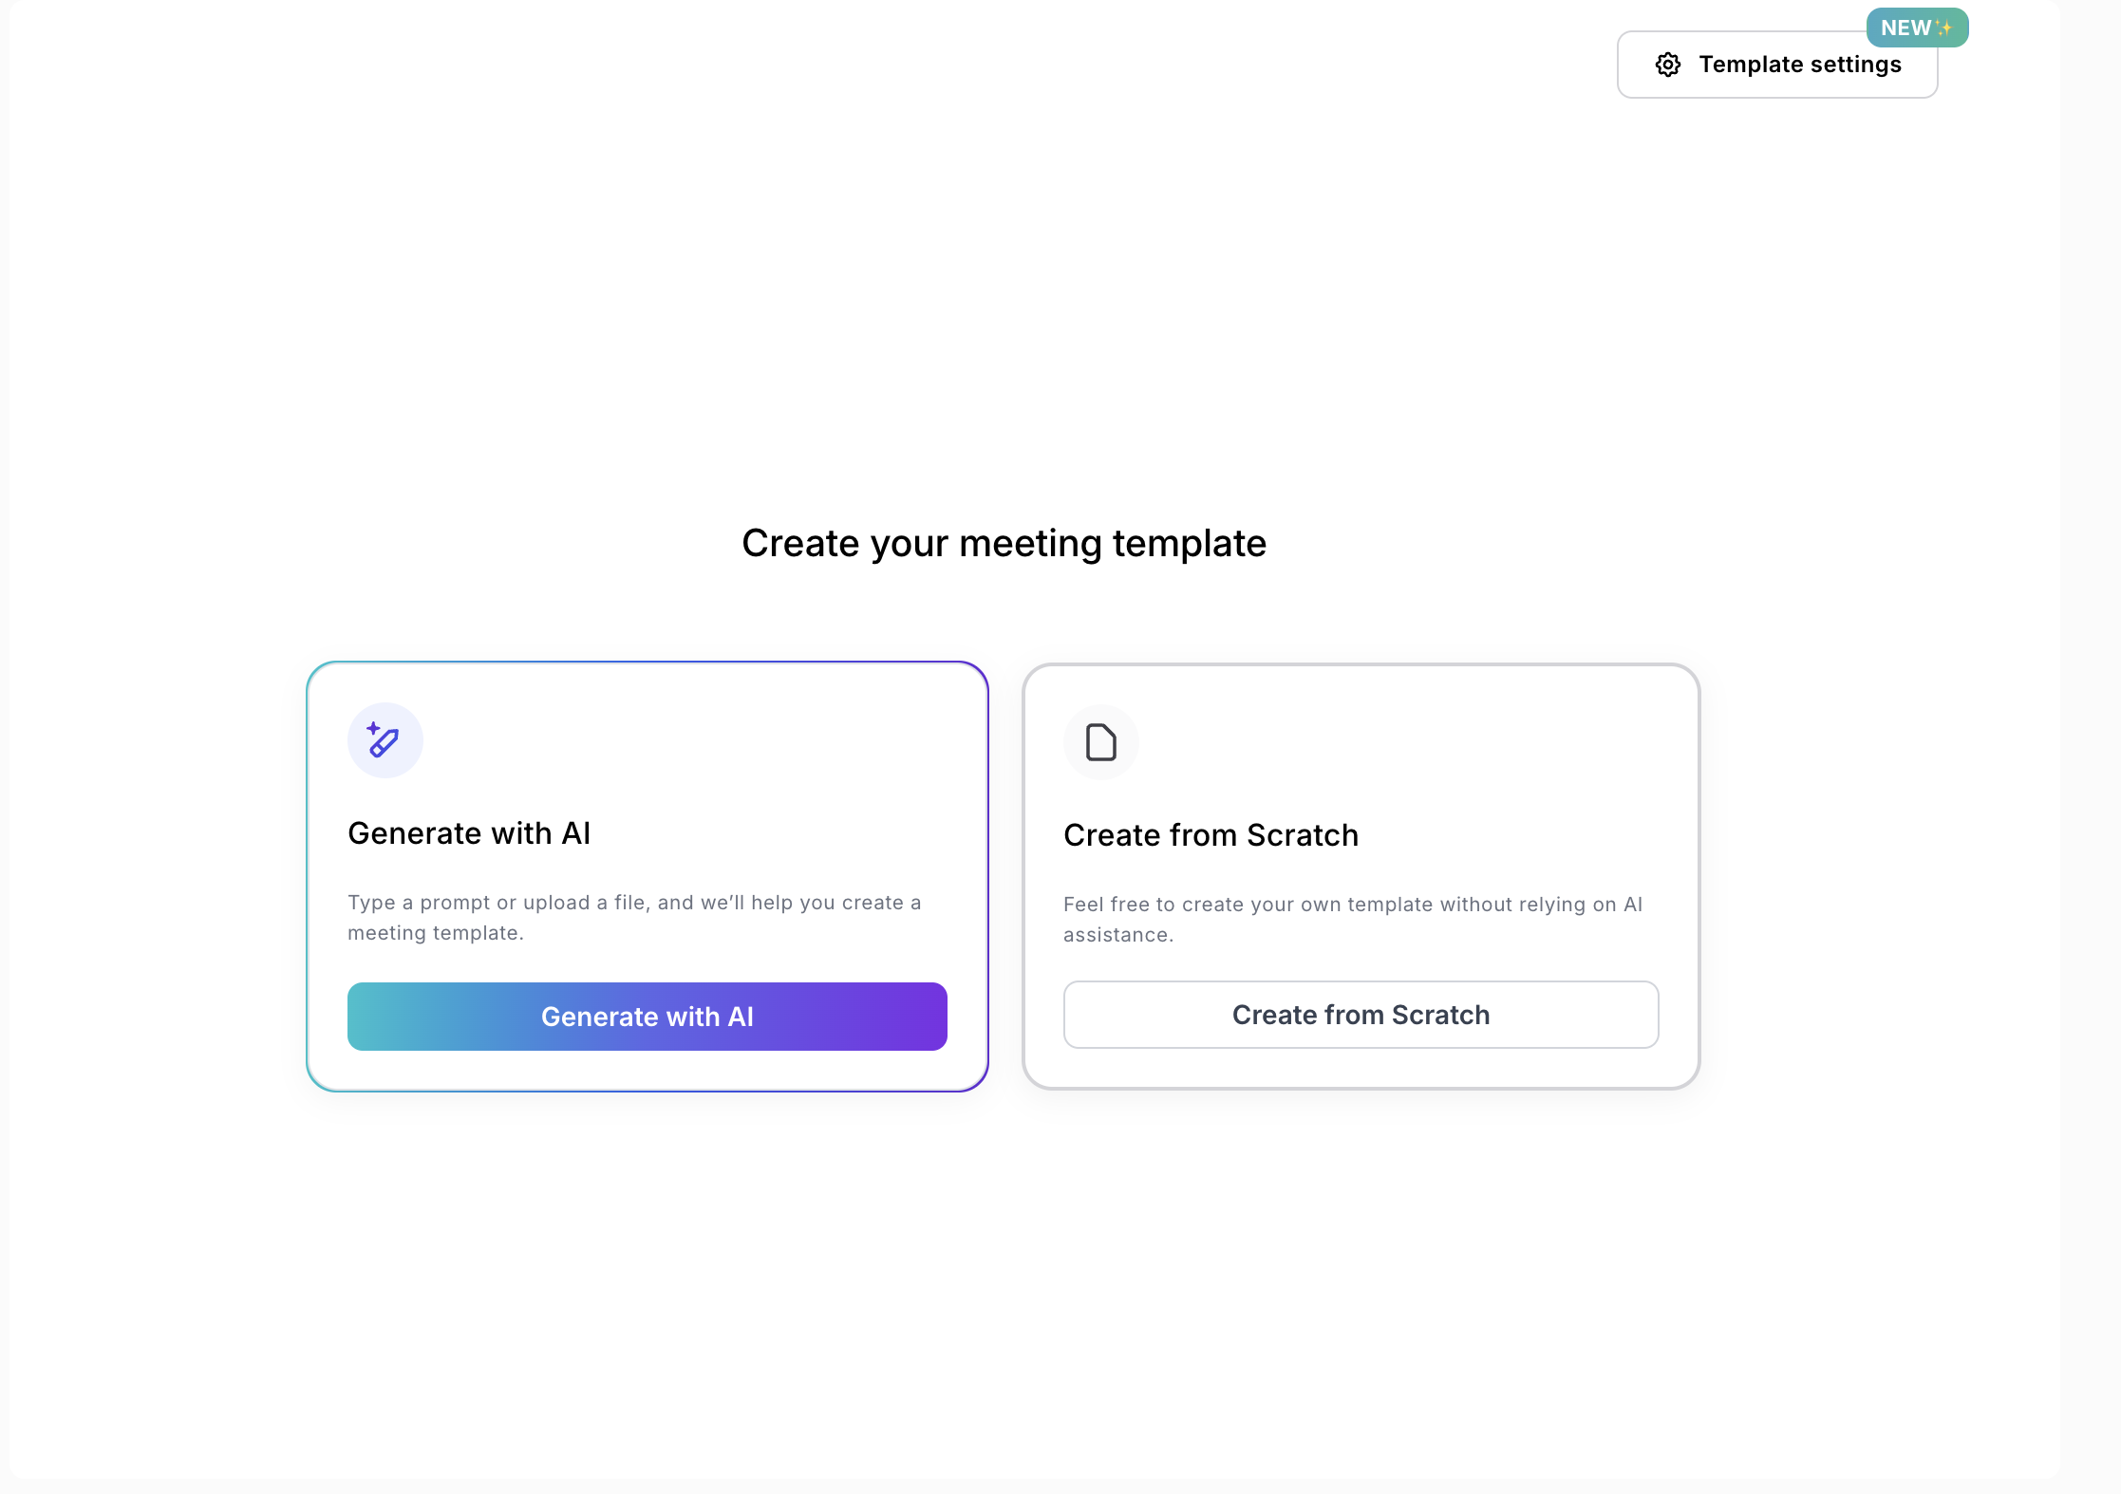Click the NEW badge text label
The image size is (2121, 1494).
(x=1905, y=28)
